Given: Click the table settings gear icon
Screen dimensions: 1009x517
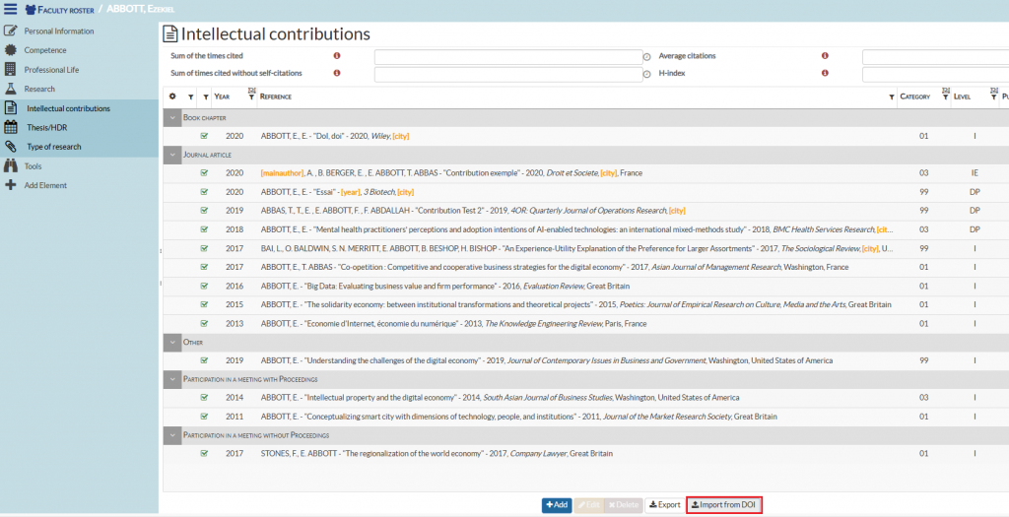Looking at the screenshot, I should (x=172, y=97).
